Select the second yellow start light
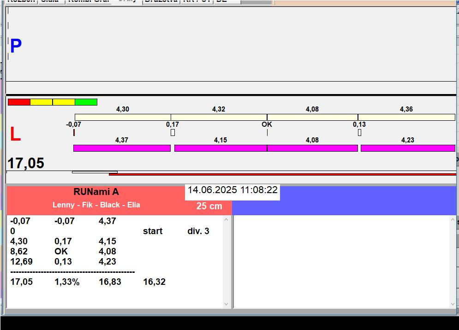Screen dimensions: 459x330 click(64, 102)
